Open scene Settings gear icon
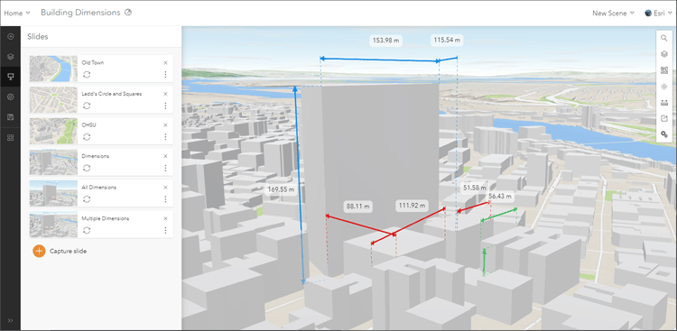This screenshot has height=331, width=677. coord(11,97)
